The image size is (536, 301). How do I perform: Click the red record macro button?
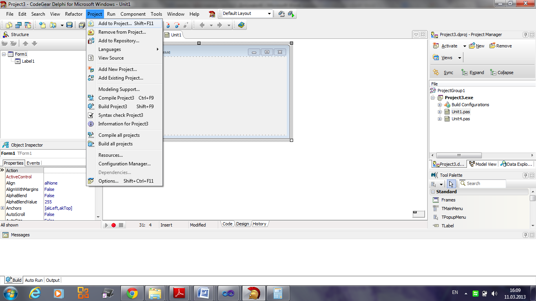pyautogui.click(x=113, y=225)
